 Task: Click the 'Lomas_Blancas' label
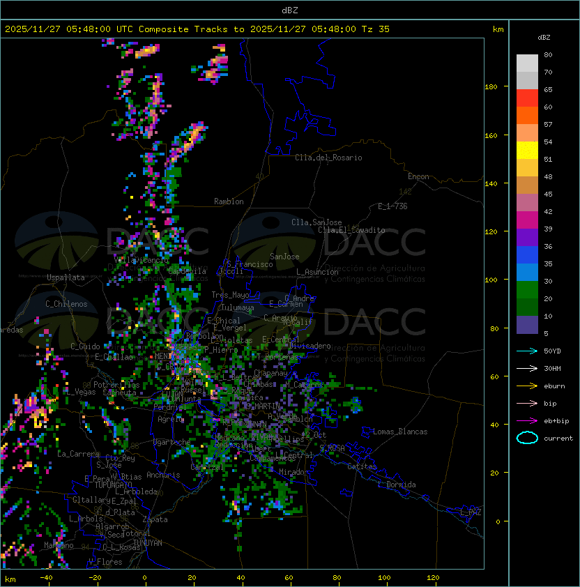click(x=400, y=432)
